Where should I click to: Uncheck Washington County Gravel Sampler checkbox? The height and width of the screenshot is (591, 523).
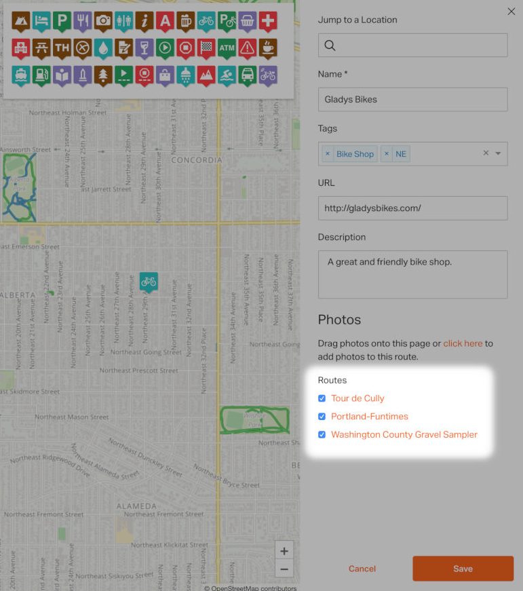pos(322,434)
